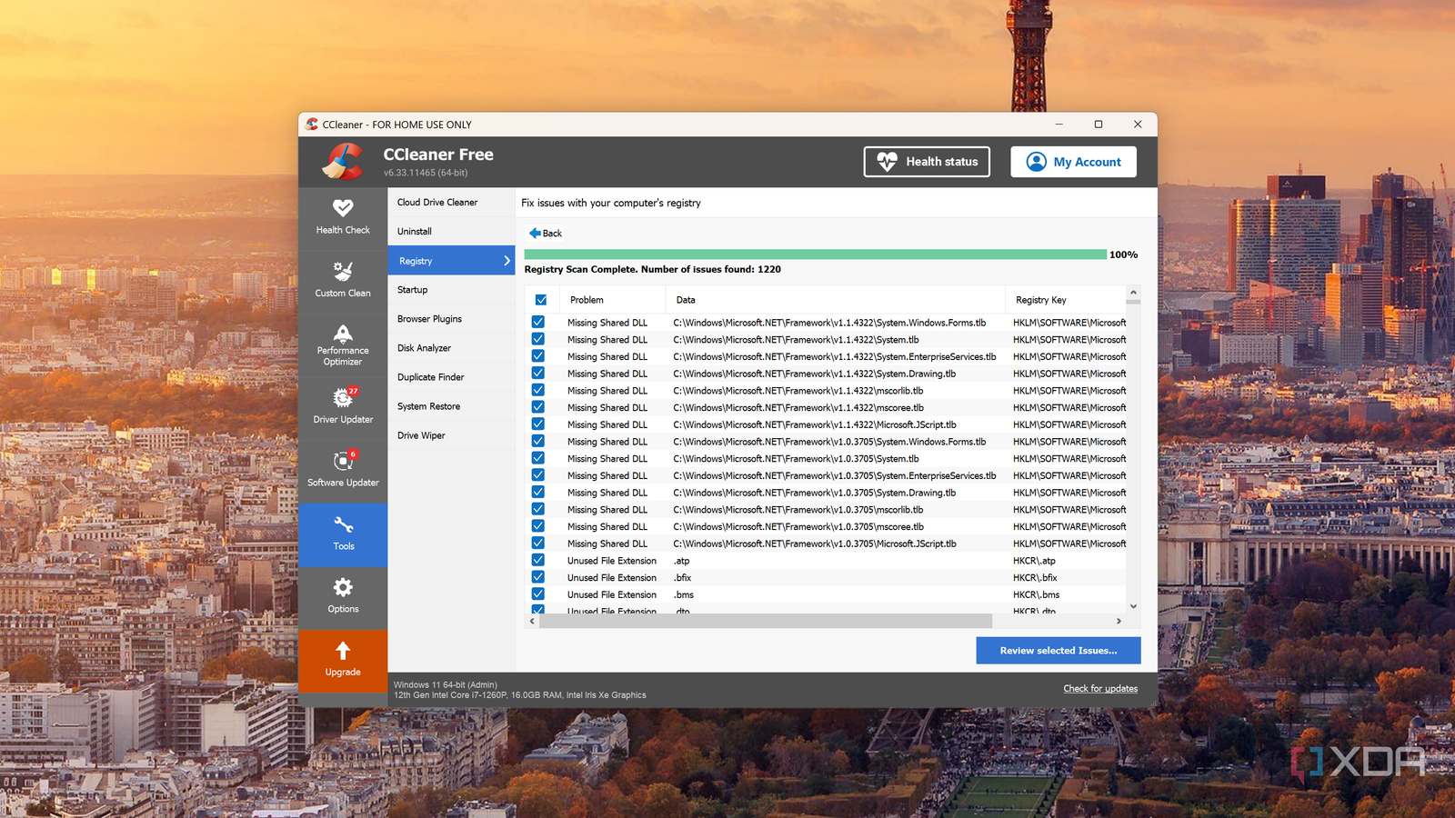Viewport: 1455px width, 818px height.
Task: Uncheck the .bms Unused File Extension checkbox
Action: click(538, 594)
